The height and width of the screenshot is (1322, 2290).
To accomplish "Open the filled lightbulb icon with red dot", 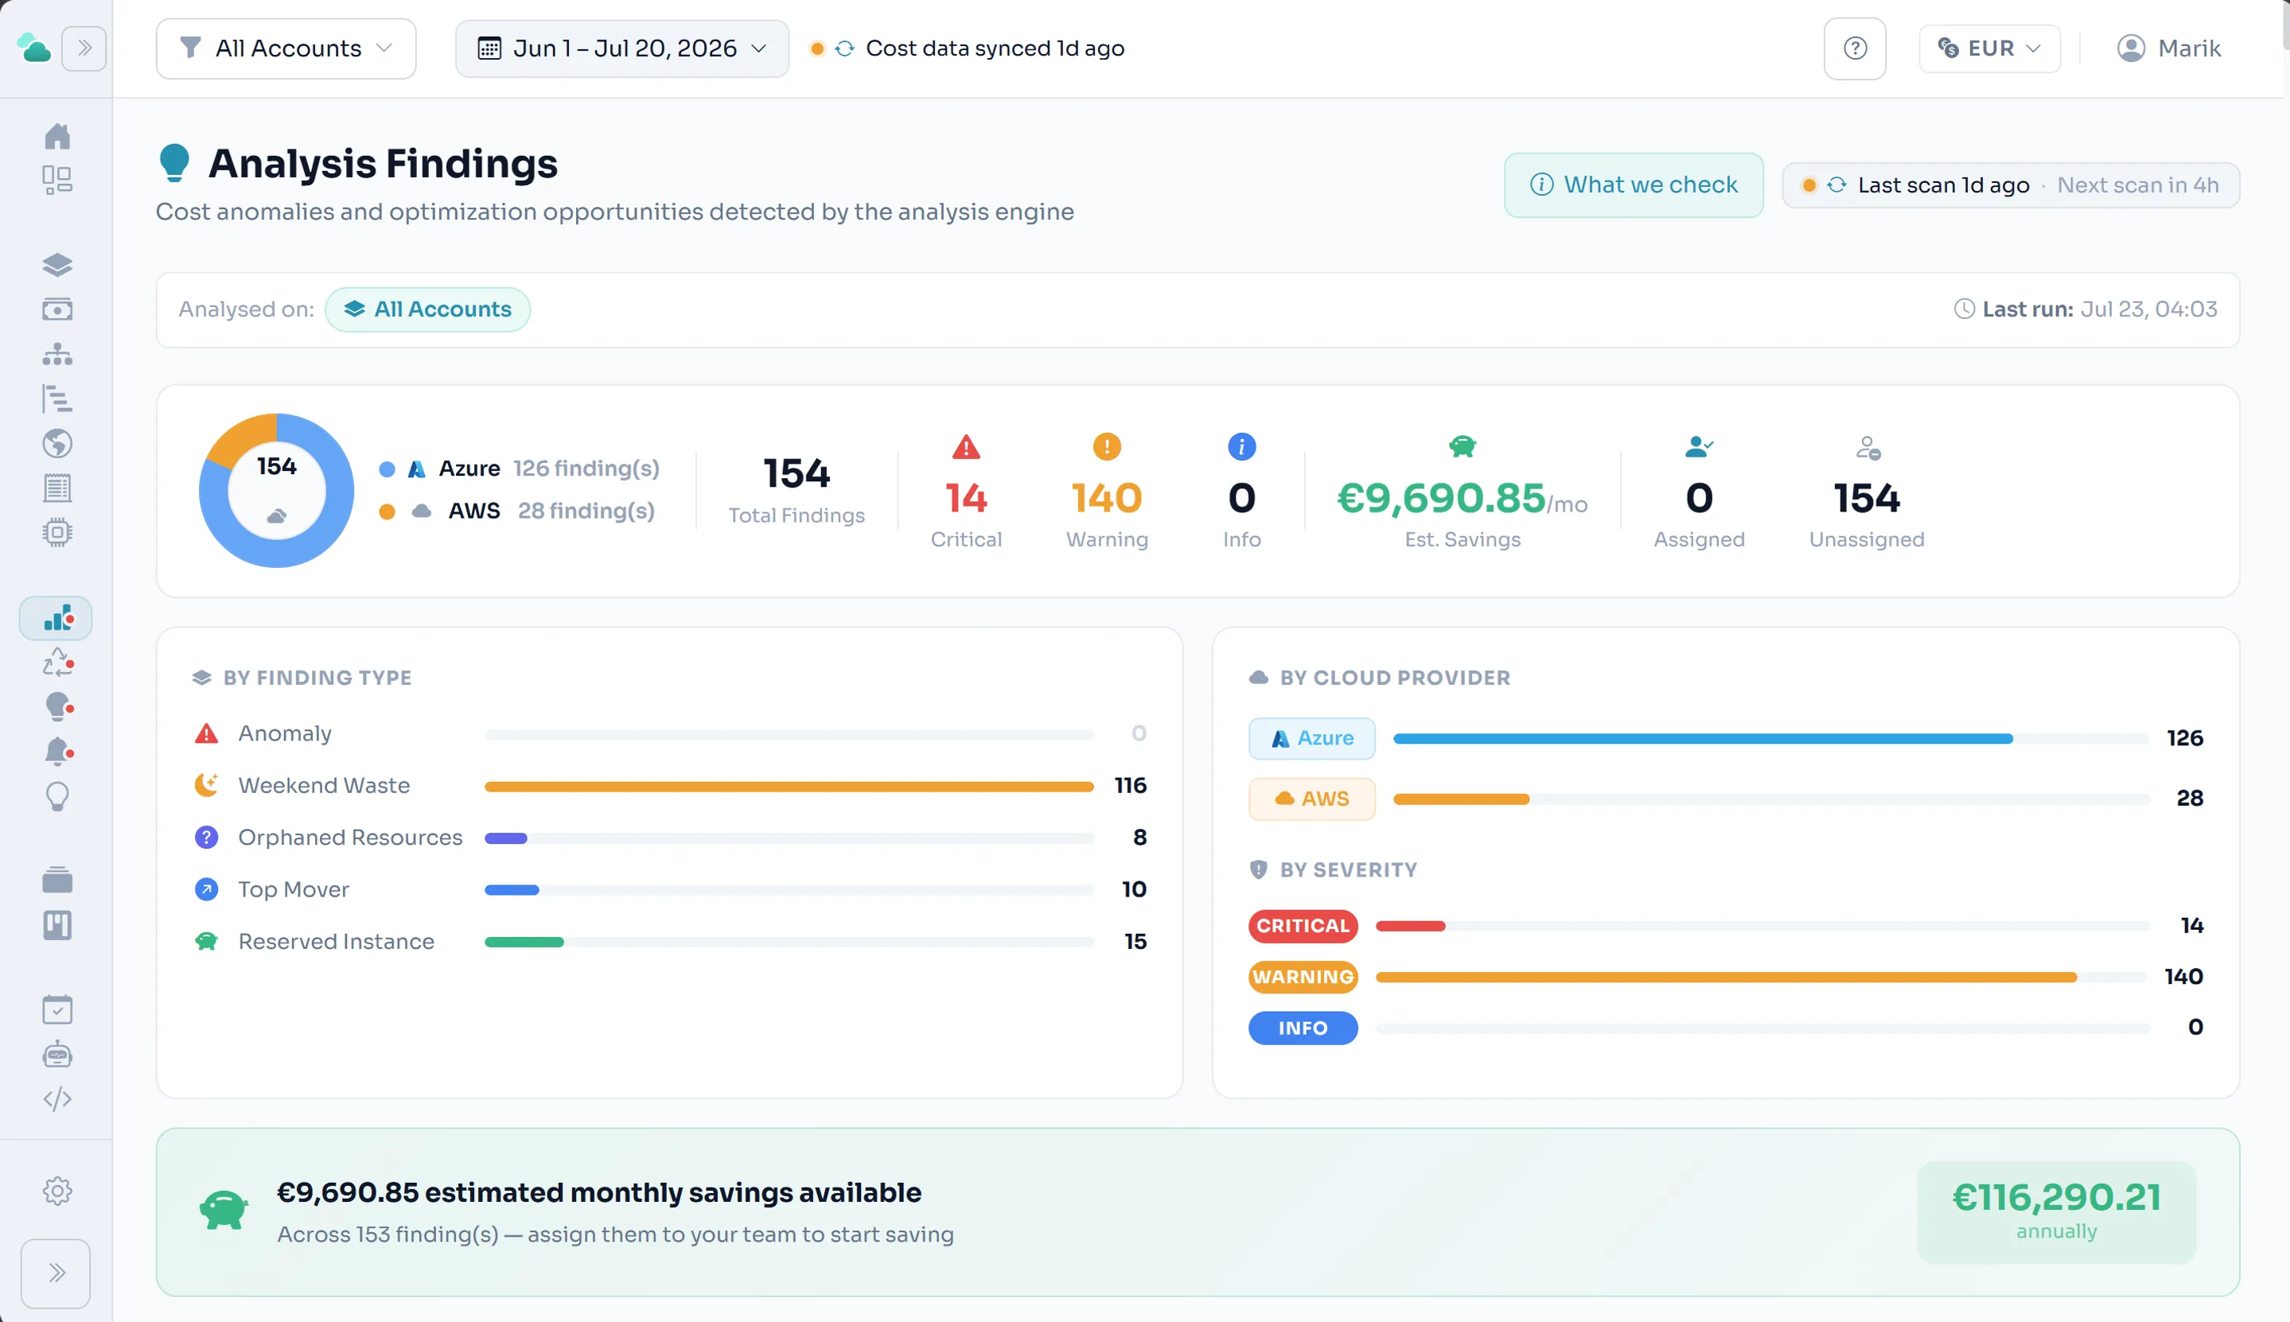I will point(56,706).
